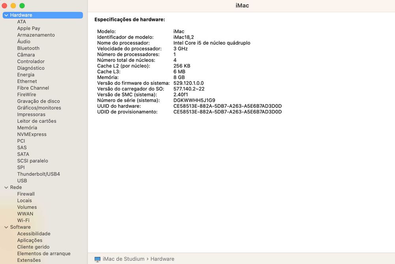
Task: Open FireWire hardware info
Action: click(x=26, y=94)
